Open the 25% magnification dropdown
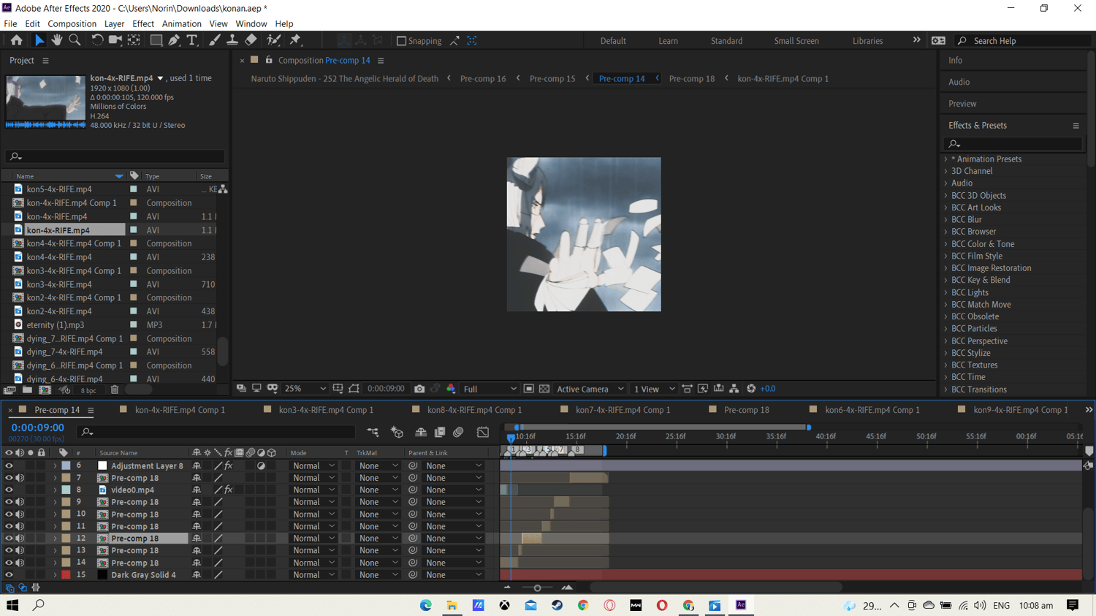Screen dimensions: 1096x616 (305, 389)
